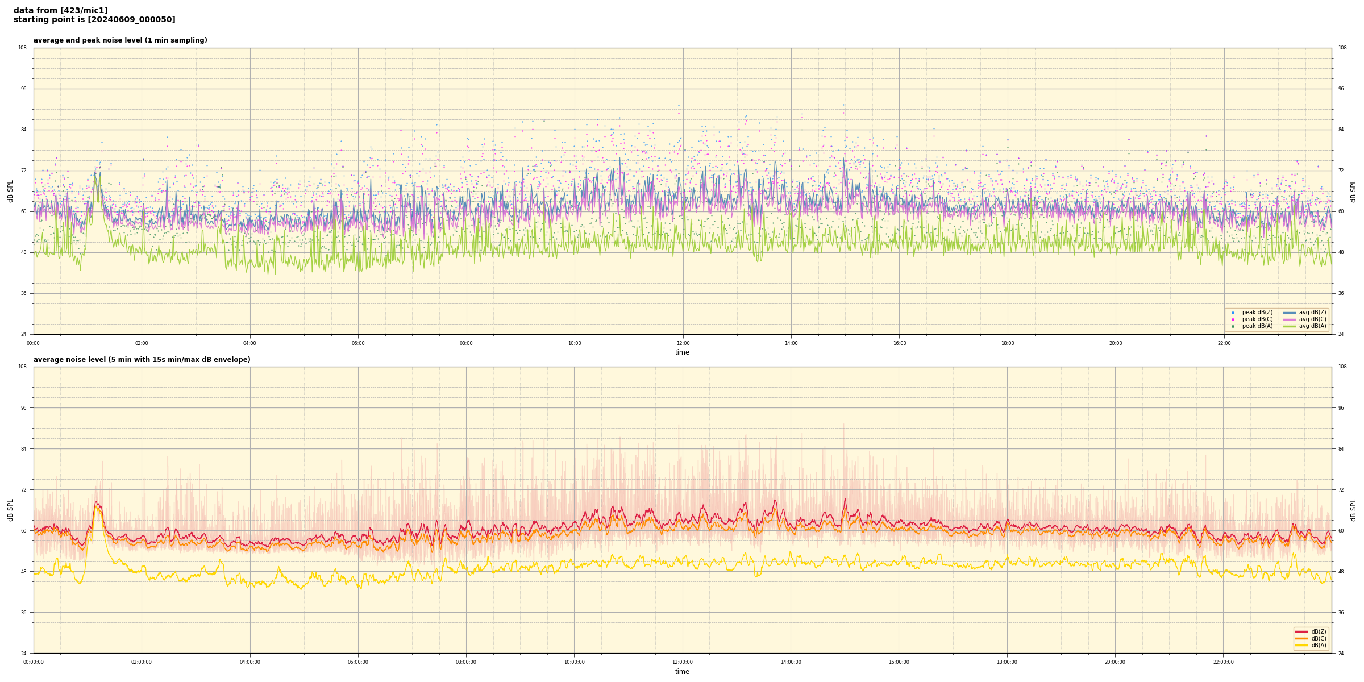This screenshot has height=682, width=1364.
Task: Click the top chart title about 1 min sampling
Action: point(120,40)
